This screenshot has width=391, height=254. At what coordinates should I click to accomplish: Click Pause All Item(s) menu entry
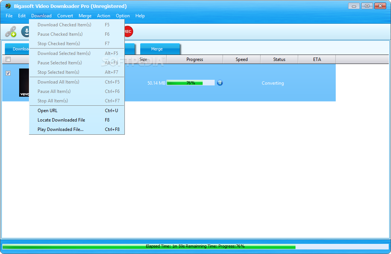pos(77,91)
